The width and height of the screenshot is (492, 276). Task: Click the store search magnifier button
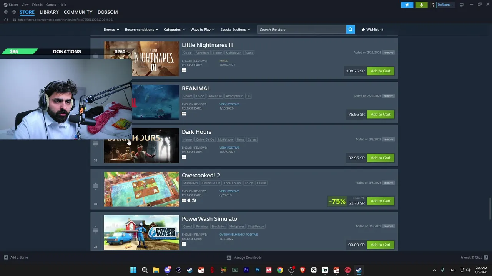pos(350,30)
